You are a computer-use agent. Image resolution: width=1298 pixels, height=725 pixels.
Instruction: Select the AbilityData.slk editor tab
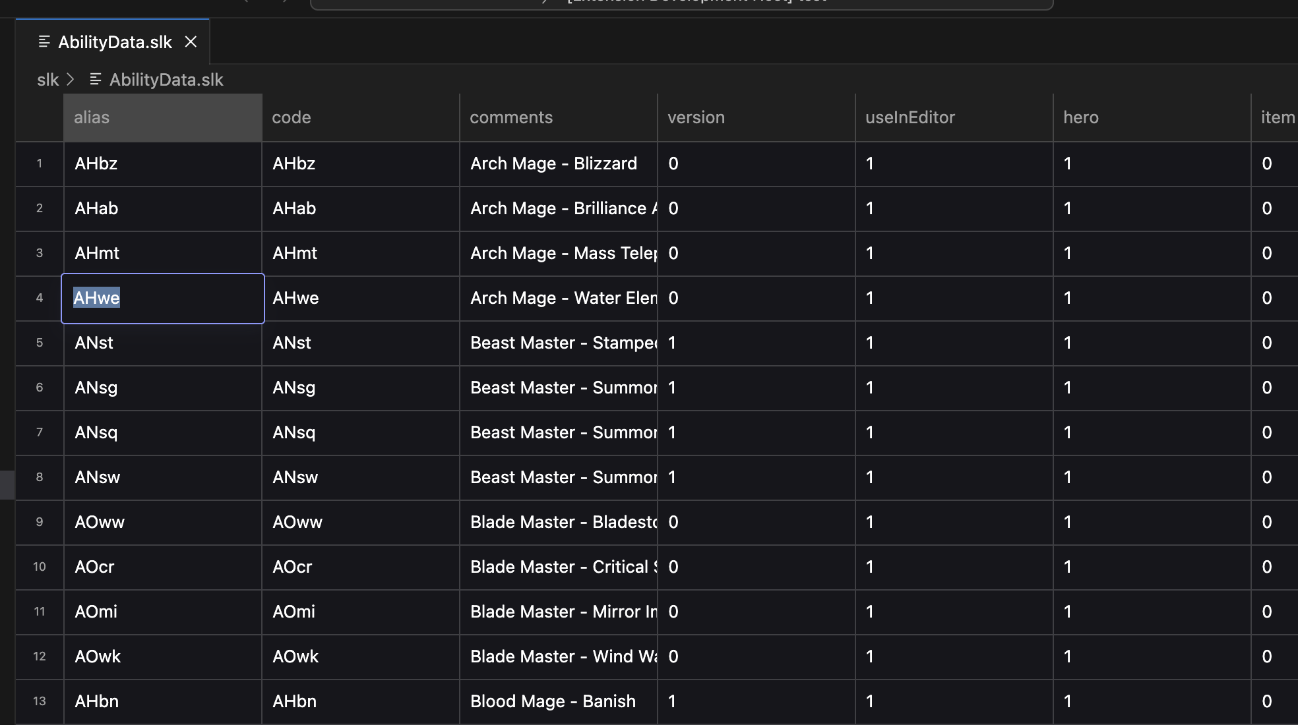(x=115, y=42)
